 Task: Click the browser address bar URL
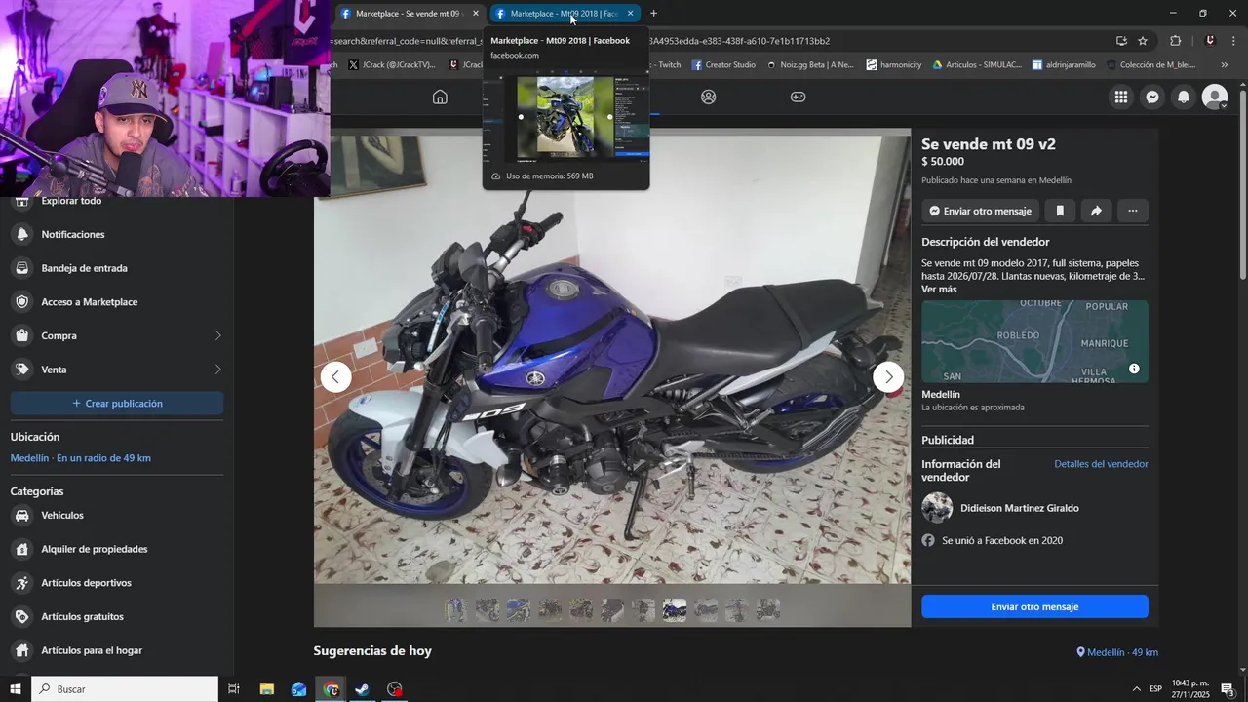coord(721,41)
